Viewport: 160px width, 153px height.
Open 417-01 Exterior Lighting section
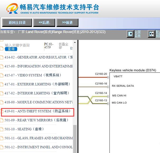tap(37, 84)
